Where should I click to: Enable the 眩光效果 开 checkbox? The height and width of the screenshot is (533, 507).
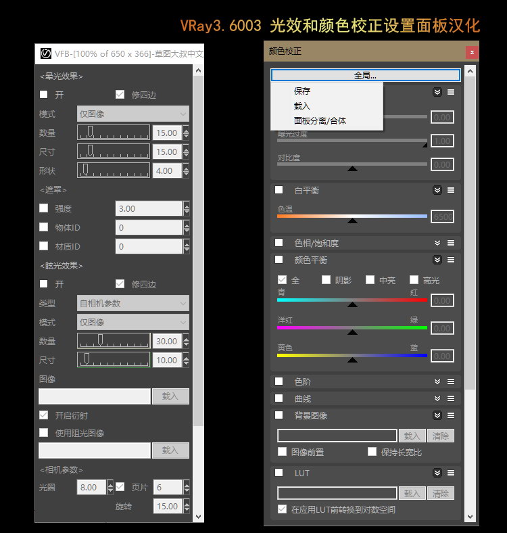pyautogui.click(x=43, y=284)
